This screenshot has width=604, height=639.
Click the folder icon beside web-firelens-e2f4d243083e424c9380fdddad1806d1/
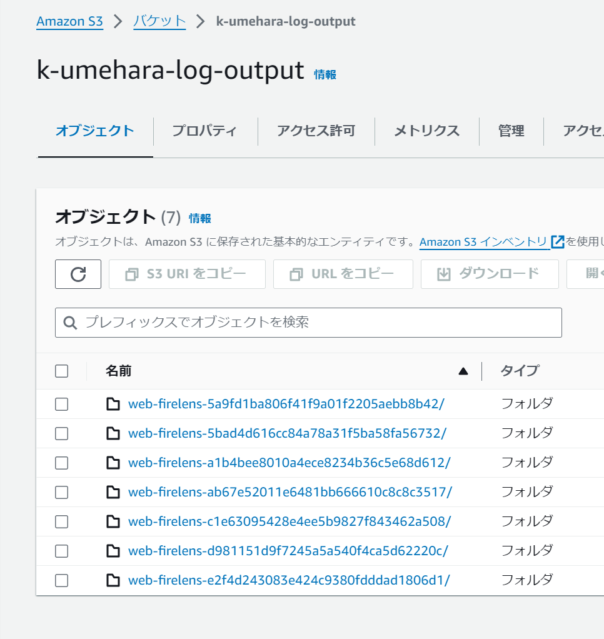coord(113,580)
